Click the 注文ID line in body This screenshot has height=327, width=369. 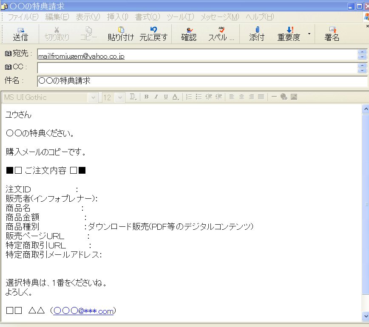tap(42, 189)
